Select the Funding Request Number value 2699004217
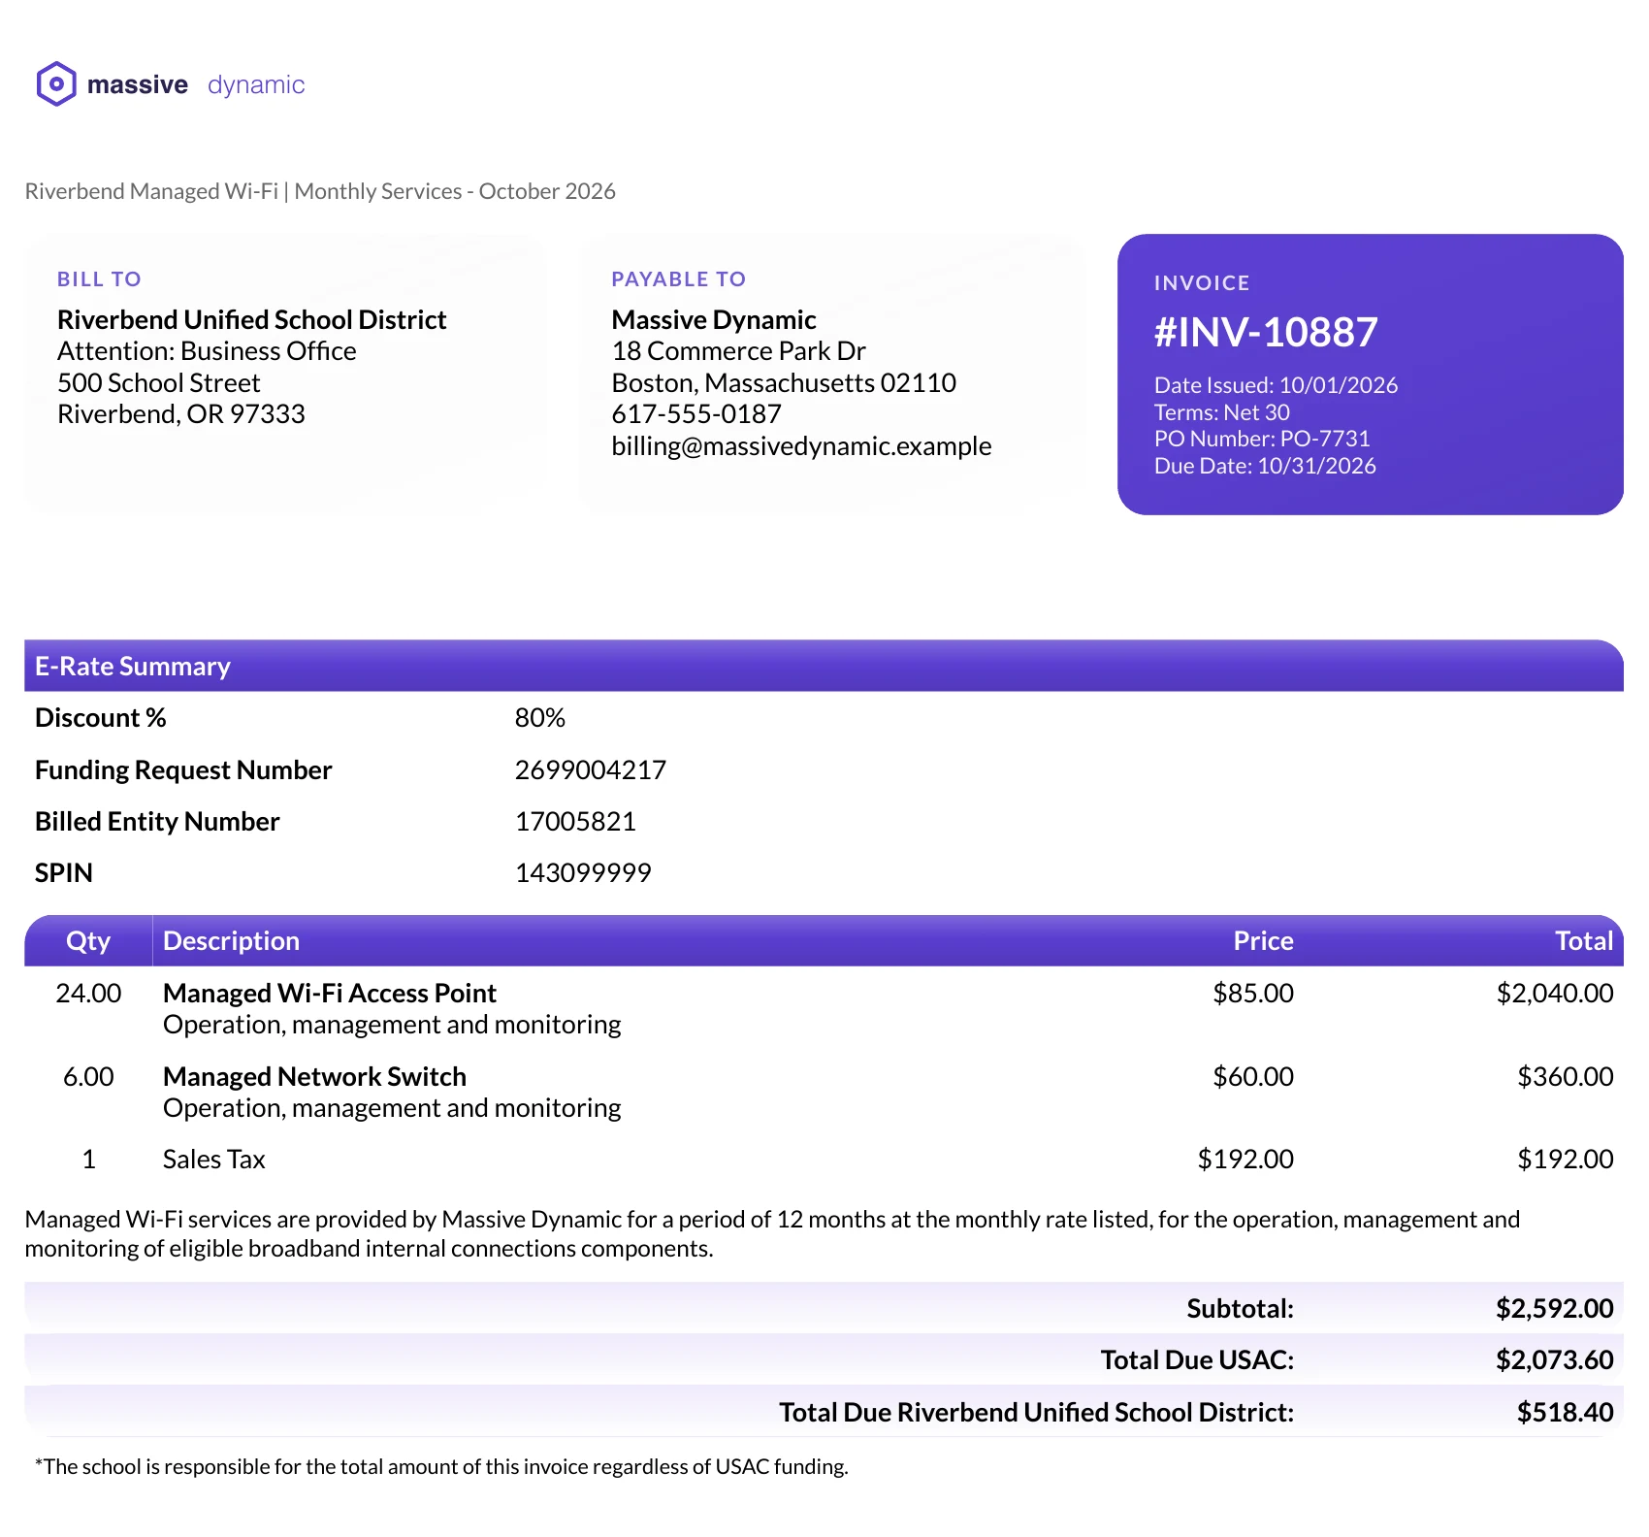The height and width of the screenshot is (1537, 1649). pos(591,769)
